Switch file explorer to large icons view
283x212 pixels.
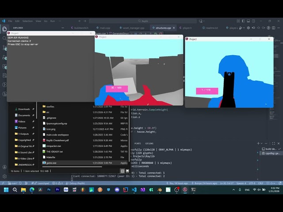pos(127,171)
